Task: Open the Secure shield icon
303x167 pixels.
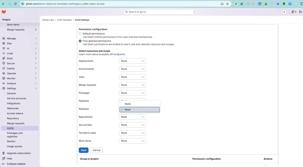Action: pos(4,63)
